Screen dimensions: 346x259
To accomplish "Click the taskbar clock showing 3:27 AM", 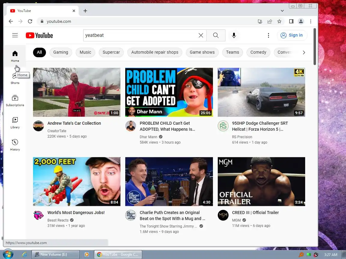I will [x=331, y=255].
